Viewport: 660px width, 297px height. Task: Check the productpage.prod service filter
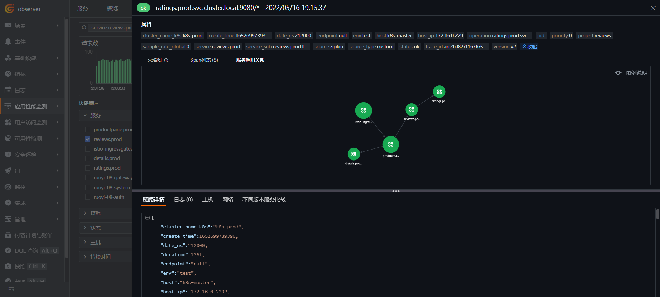pos(88,130)
